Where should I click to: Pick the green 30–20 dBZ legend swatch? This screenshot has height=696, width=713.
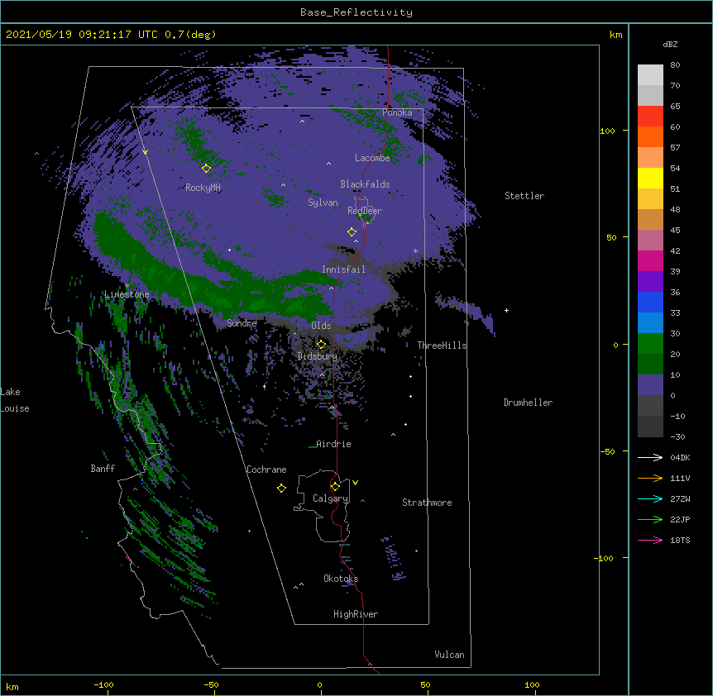pyautogui.click(x=650, y=344)
